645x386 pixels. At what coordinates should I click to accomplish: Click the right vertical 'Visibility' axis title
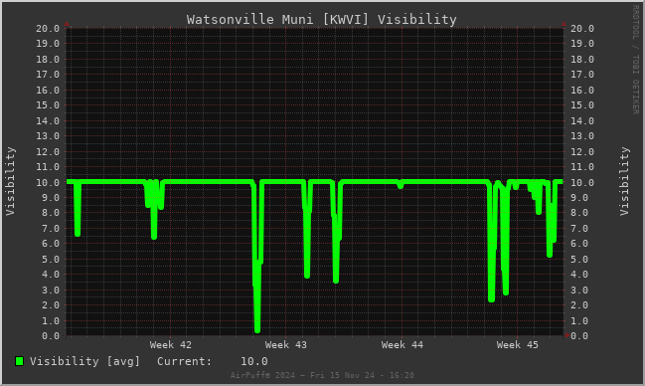pos(624,181)
